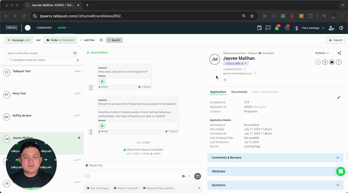Open the Chrome extensions puzzle icon
Screen dimensions: 348x193
[311, 16]
